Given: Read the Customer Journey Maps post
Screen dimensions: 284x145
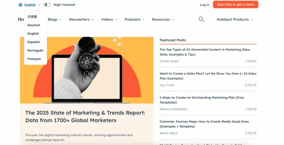Looking at the screenshot, I should (x=204, y=124).
